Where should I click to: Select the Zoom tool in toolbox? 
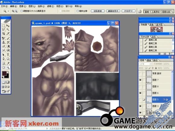(x=8, y=67)
